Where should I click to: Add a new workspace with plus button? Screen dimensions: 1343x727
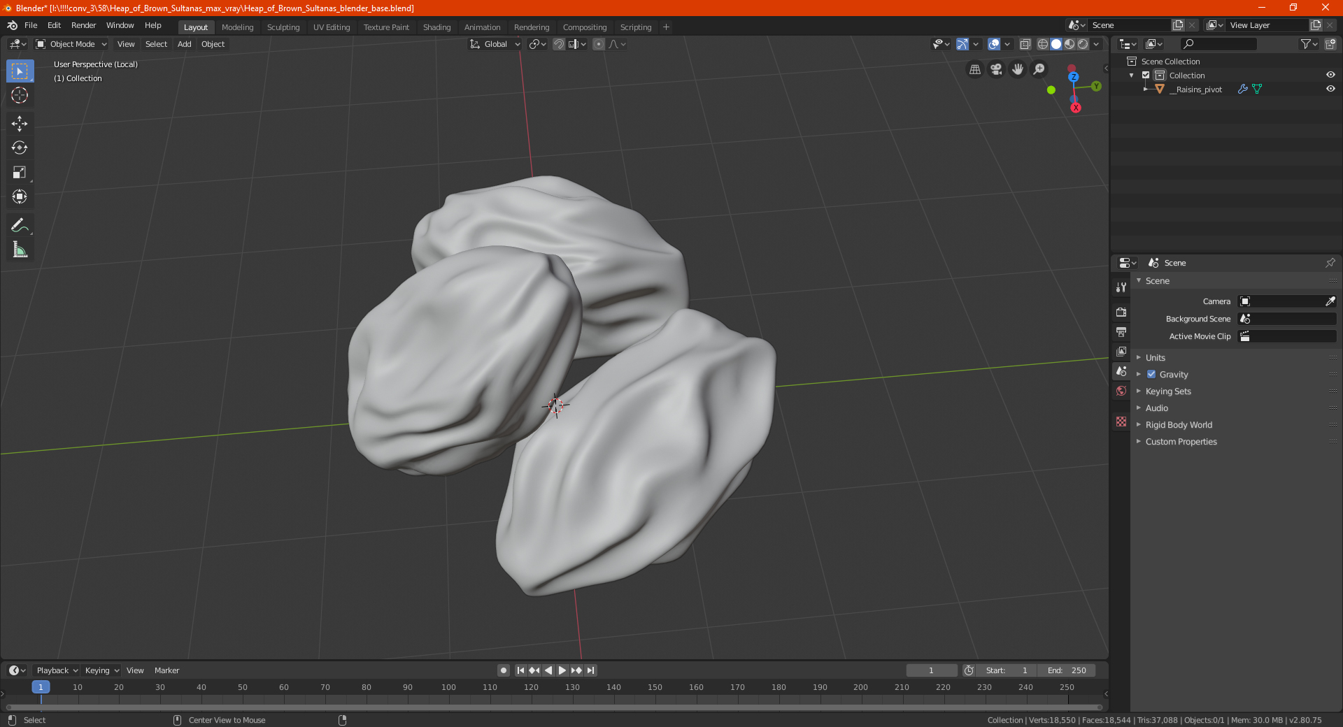coord(666,27)
